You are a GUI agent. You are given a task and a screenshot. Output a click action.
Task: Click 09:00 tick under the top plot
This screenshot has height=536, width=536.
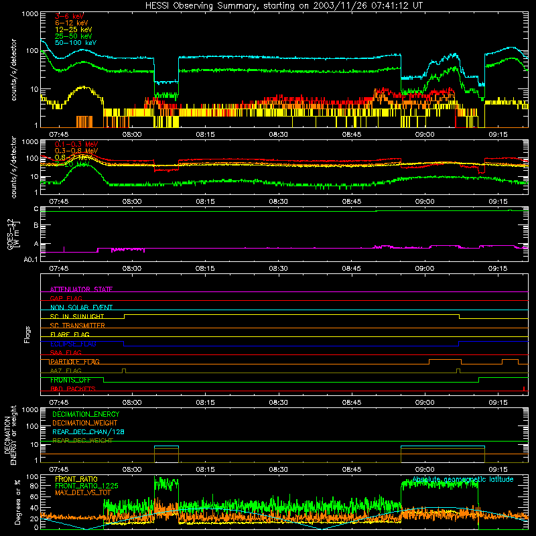pyautogui.click(x=425, y=135)
